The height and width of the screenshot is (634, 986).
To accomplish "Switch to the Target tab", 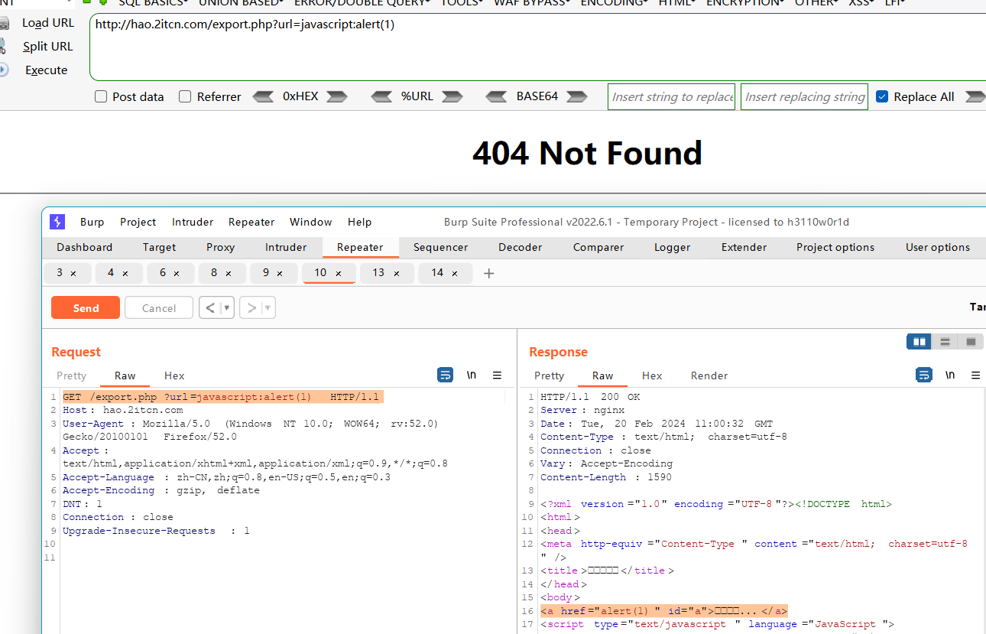I will click(159, 247).
